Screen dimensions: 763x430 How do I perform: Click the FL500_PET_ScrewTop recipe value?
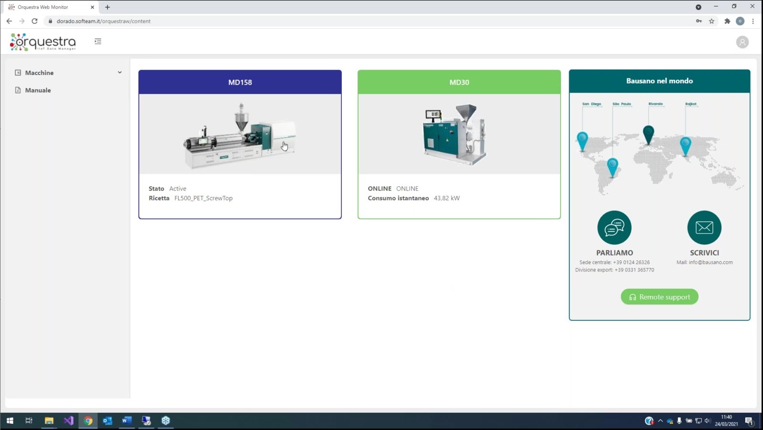point(203,198)
